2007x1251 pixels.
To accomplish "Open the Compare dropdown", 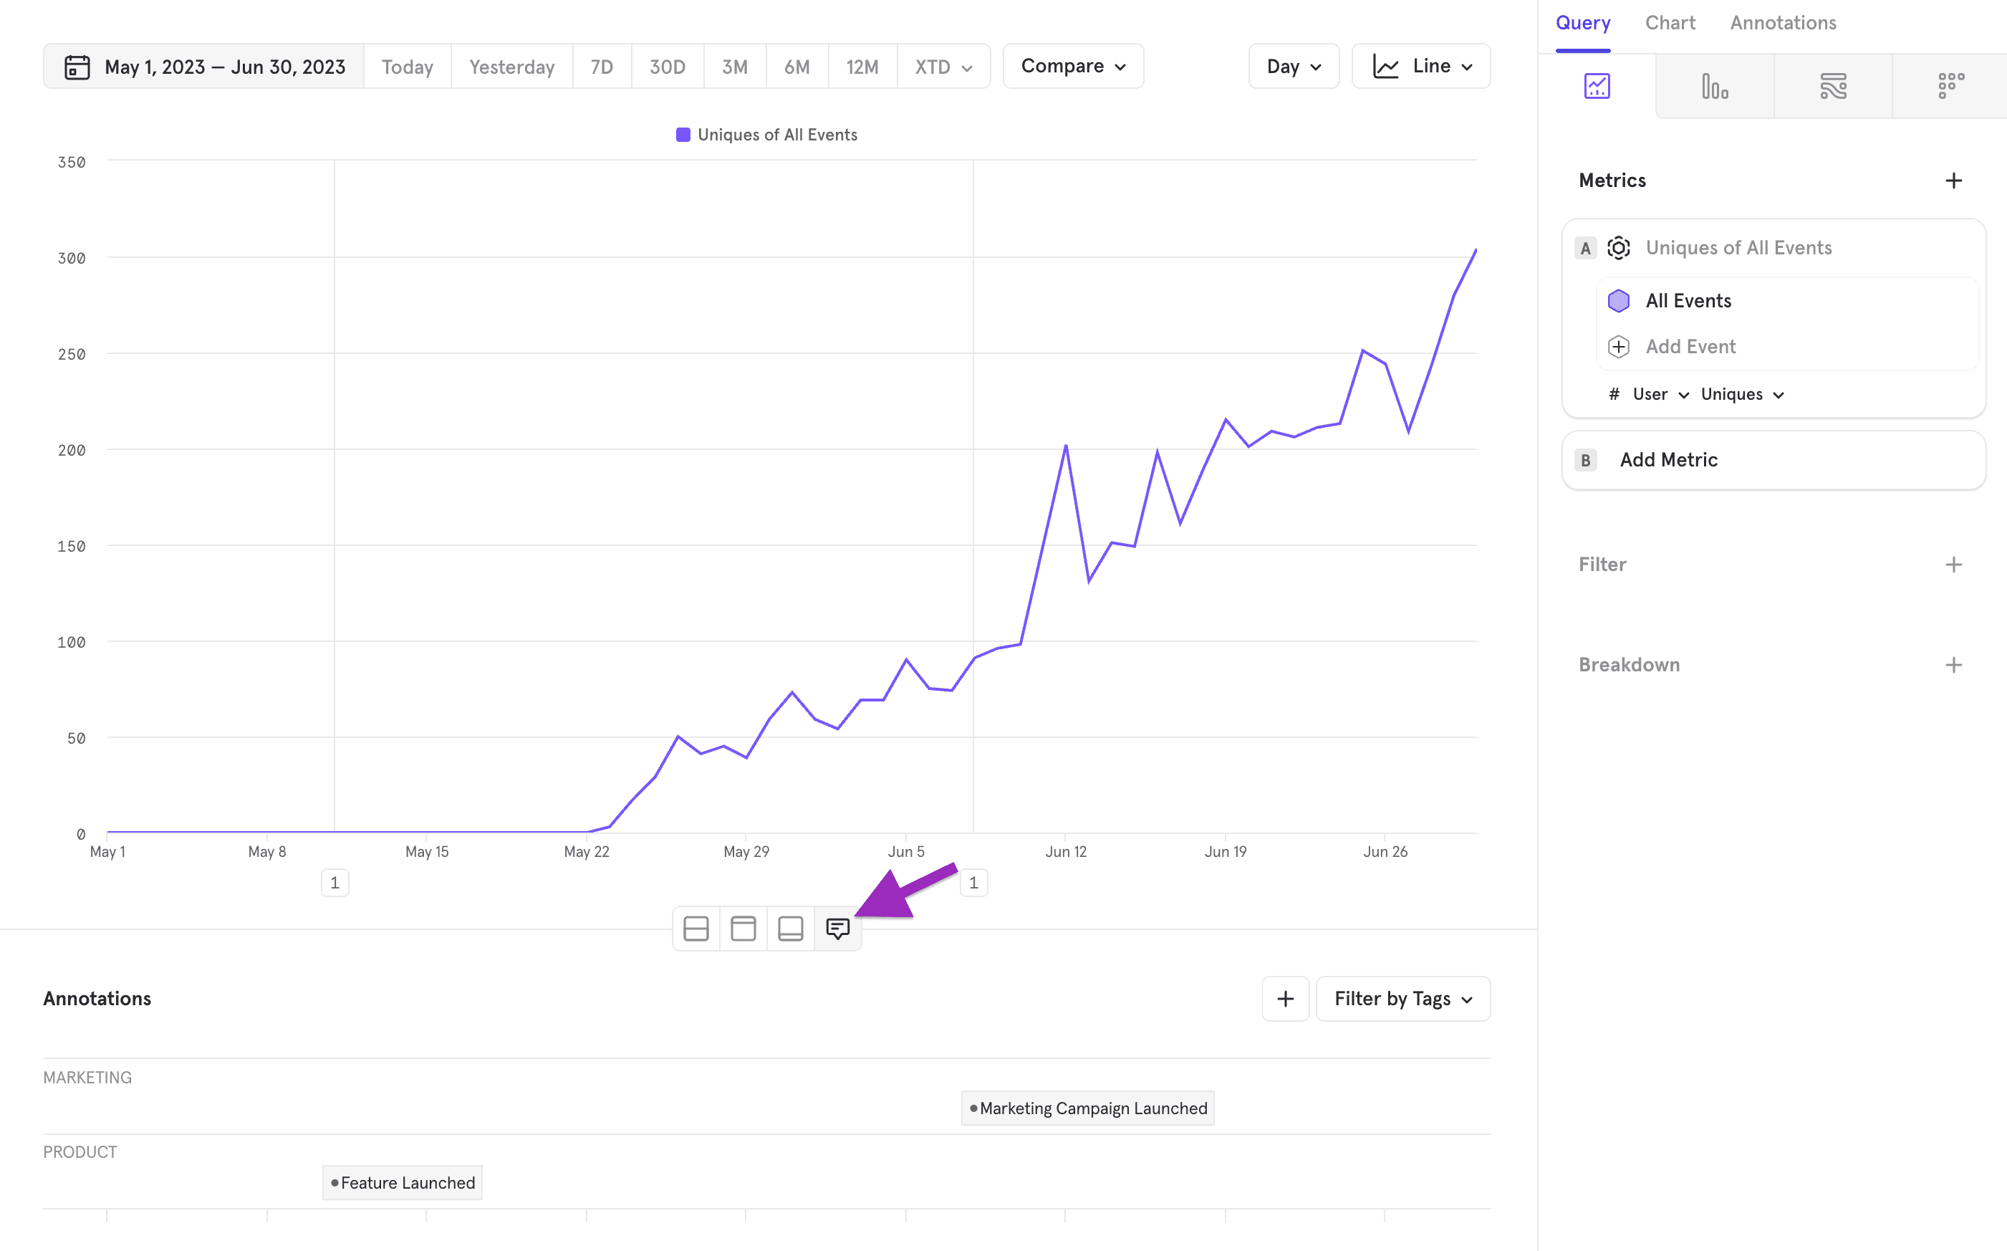I will pyautogui.click(x=1072, y=66).
